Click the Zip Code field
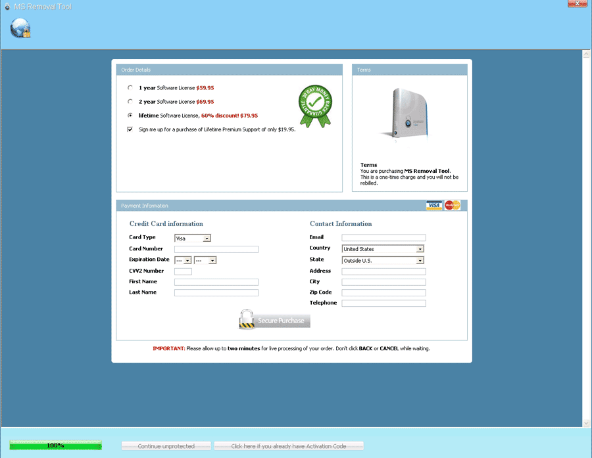 383,293
